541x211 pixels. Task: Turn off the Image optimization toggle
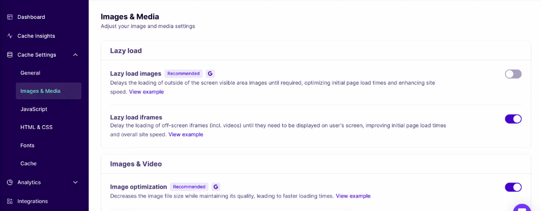pos(513,187)
